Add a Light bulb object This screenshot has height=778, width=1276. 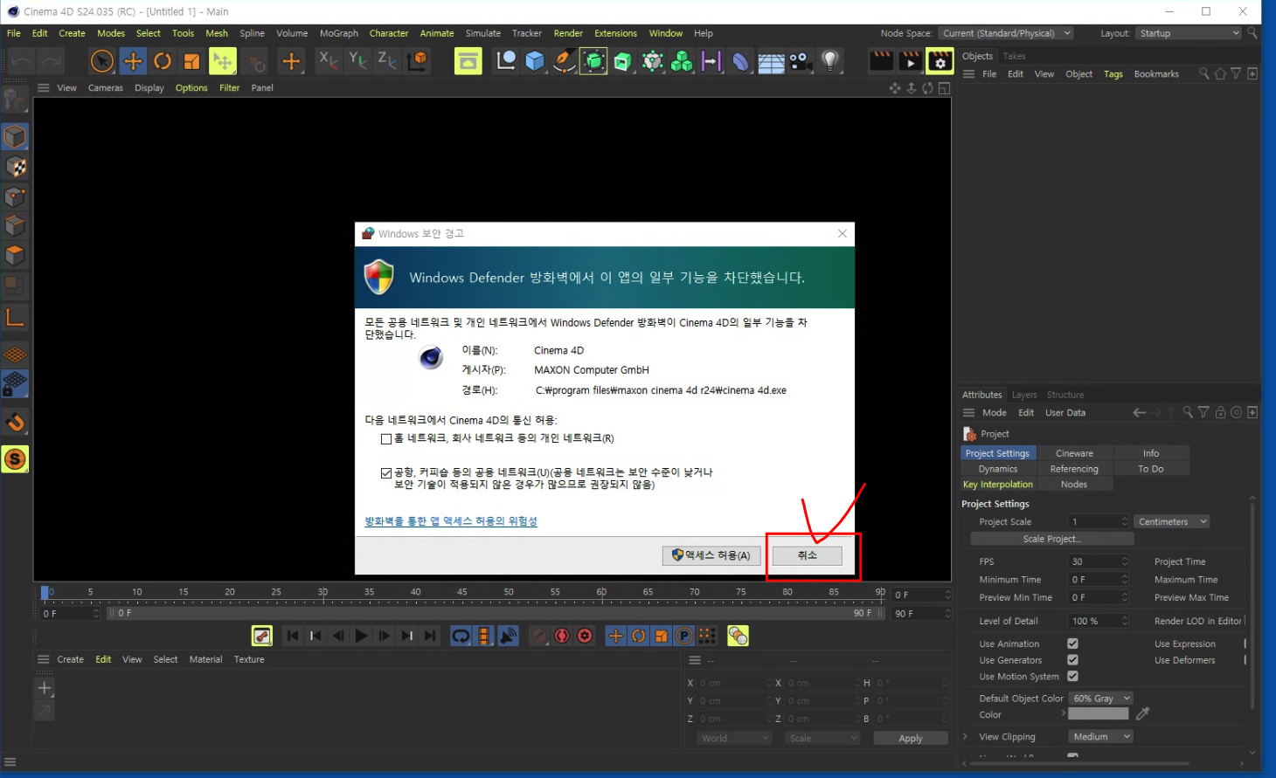click(x=830, y=61)
